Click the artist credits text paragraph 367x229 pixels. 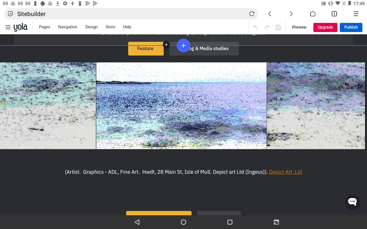pos(183,172)
